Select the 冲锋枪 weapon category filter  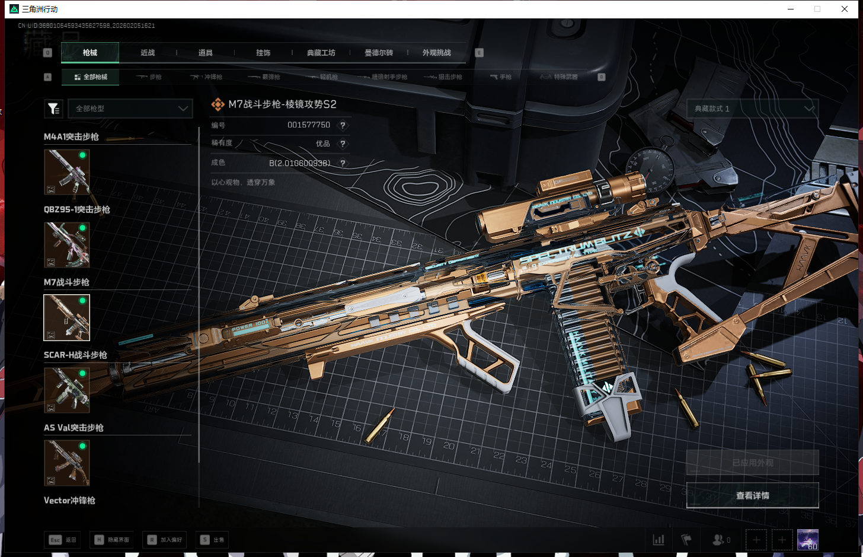[206, 77]
